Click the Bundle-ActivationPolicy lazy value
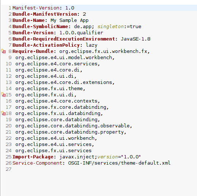The image size is (197, 196). 92,45
